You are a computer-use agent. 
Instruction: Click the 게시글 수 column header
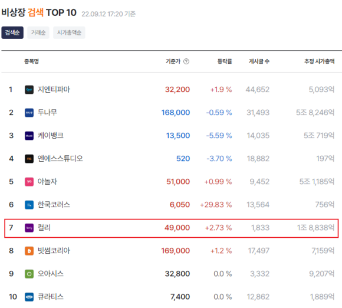pos(259,61)
